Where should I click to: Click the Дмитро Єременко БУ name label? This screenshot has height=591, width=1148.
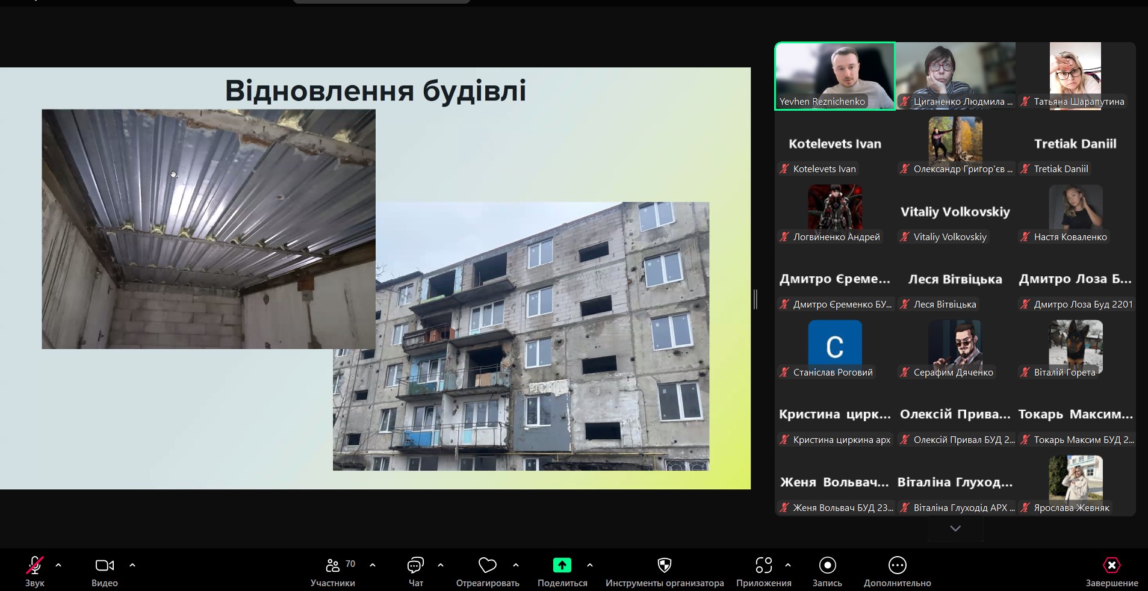point(842,305)
